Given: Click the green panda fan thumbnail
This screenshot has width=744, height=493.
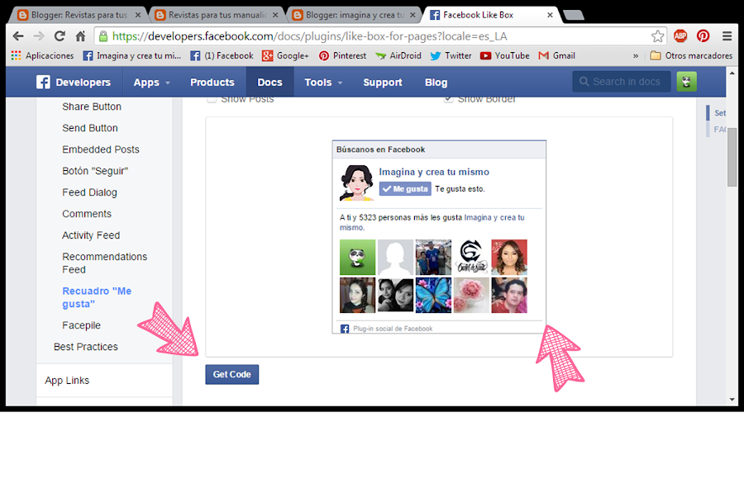Looking at the screenshot, I should tap(357, 257).
